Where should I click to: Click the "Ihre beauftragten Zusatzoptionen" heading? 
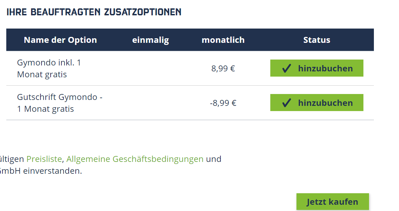coord(94,12)
